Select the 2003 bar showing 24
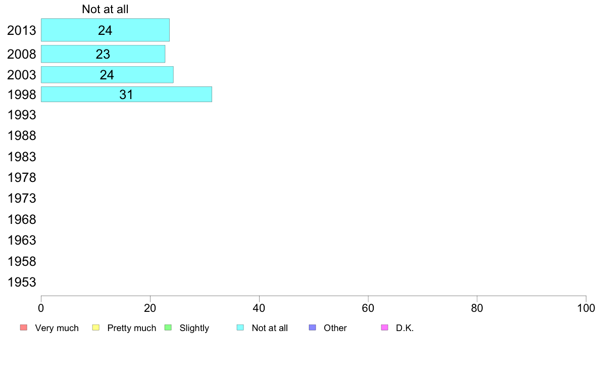The image size is (600, 372). click(107, 75)
